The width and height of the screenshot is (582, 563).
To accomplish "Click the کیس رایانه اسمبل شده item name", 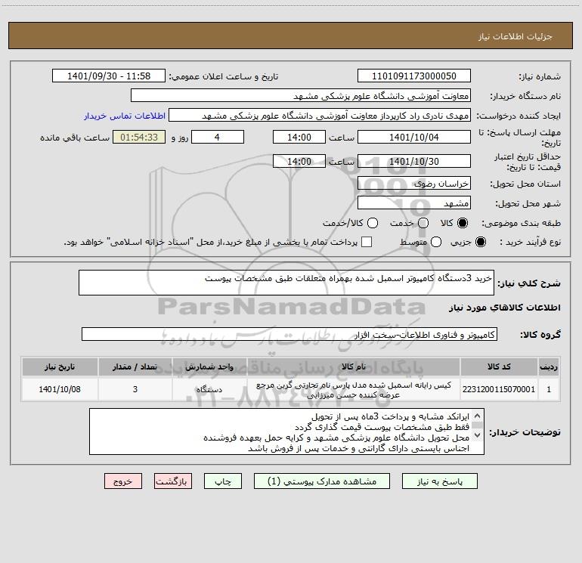I will (354, 390).
